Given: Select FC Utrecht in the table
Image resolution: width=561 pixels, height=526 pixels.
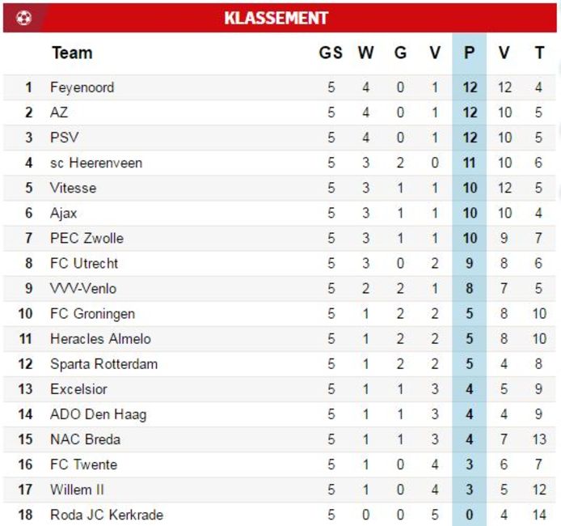Looking at the screenshot, I should (84, 263).
